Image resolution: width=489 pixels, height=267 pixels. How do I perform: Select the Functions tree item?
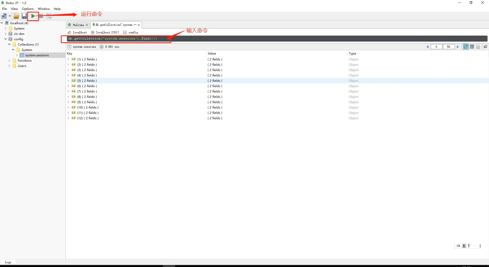tap(24, 60)
